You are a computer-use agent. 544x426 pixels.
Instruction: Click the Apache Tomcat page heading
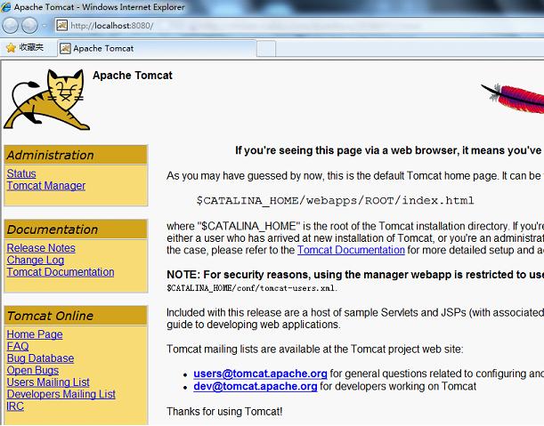132,76
